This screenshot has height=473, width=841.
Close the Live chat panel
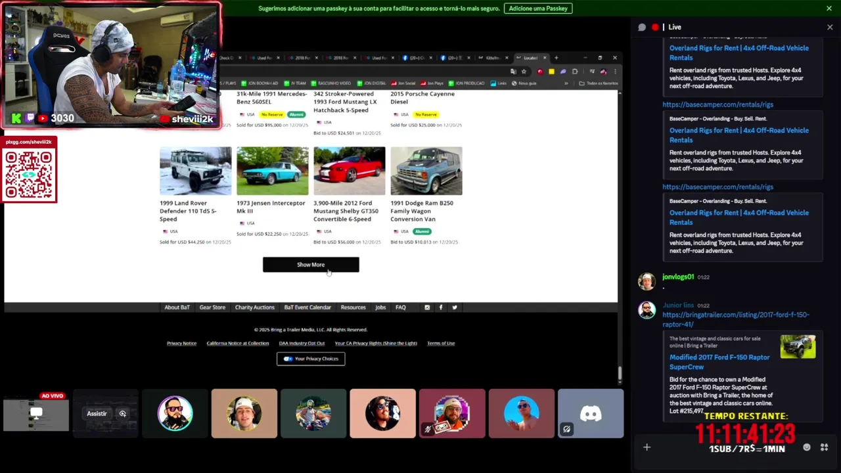830,27
